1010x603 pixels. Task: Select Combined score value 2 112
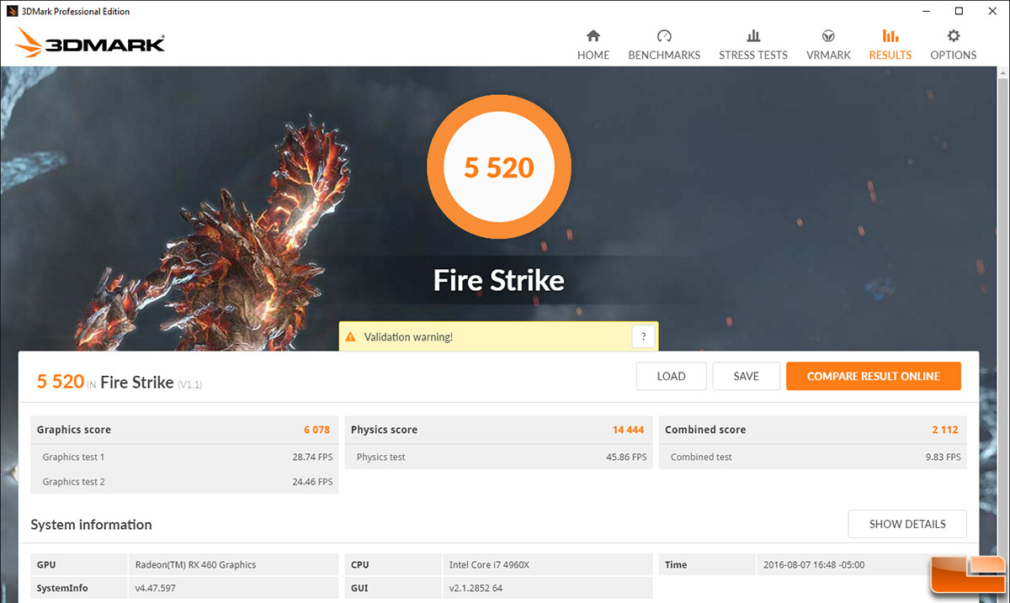coord(944,430)
